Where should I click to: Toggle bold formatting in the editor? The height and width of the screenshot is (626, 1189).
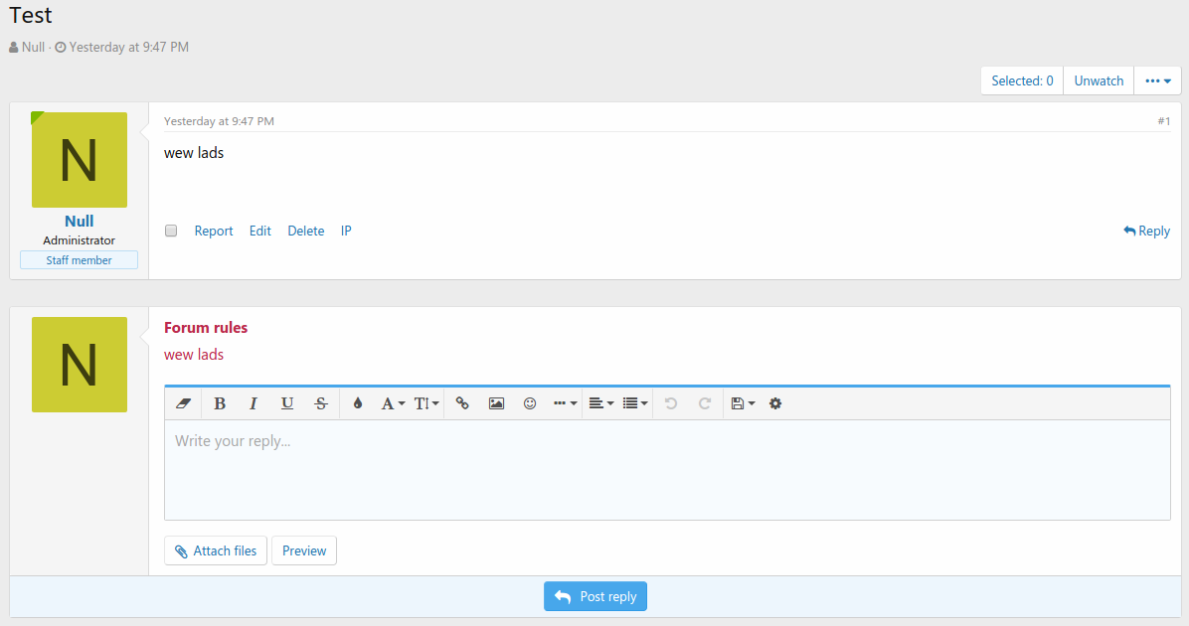[x=220, y=403]
